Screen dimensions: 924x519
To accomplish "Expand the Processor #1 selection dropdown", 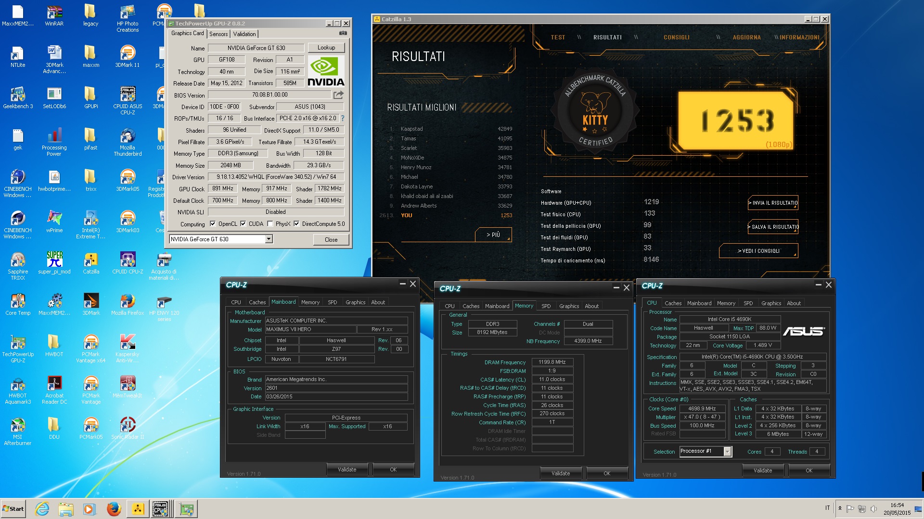I will pos(727,451).
